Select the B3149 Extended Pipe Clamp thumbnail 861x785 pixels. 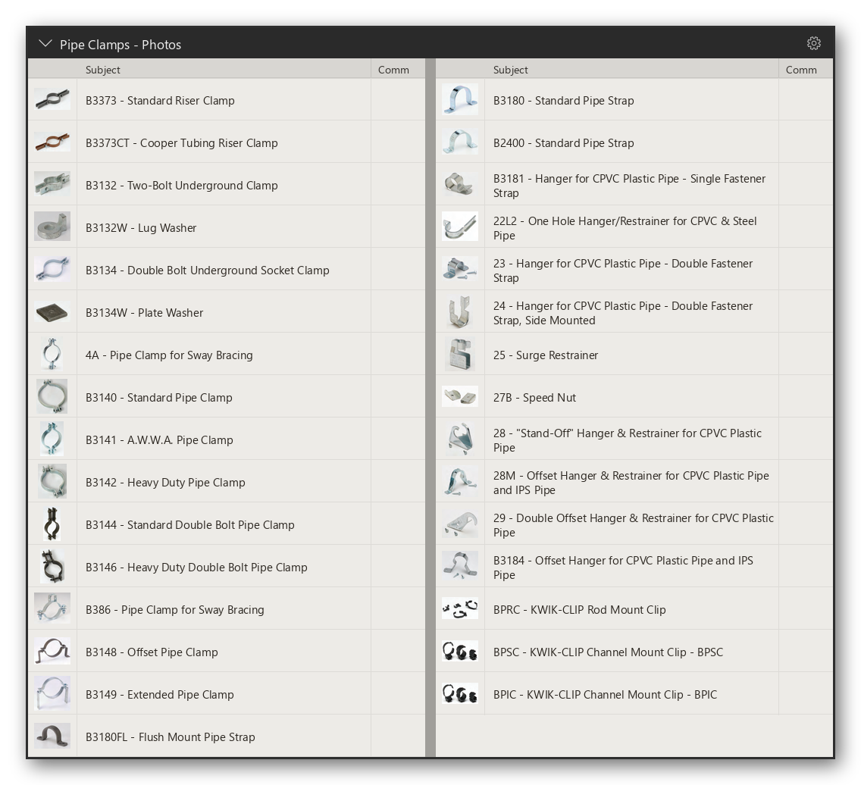click(x=52, y=693)
